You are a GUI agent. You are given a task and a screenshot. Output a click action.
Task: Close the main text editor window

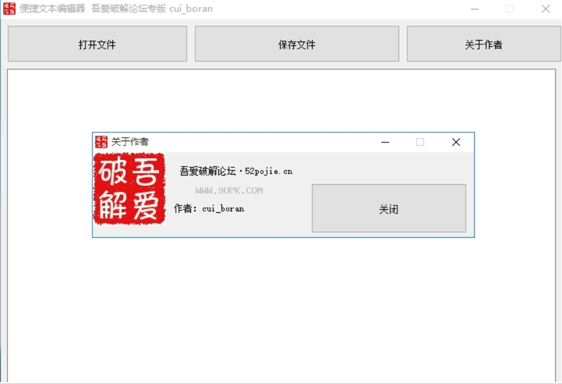546,9
